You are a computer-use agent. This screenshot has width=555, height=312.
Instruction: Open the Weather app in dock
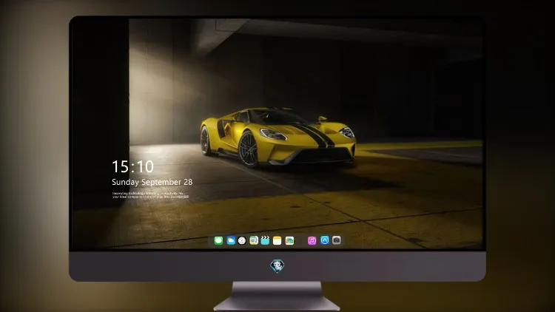[x=231, y=240]
